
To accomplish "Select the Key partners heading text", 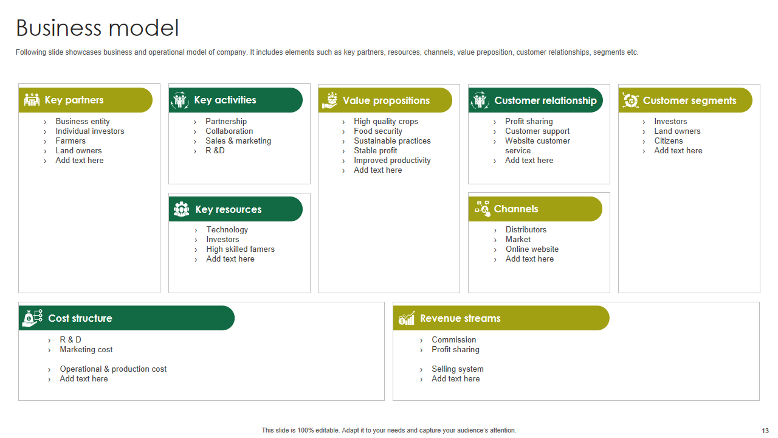I will (x=74, y=100).
